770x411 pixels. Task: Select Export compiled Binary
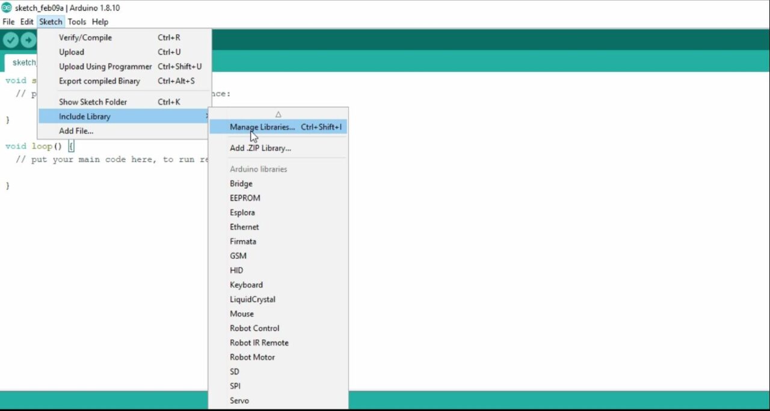tap(125, 81)
